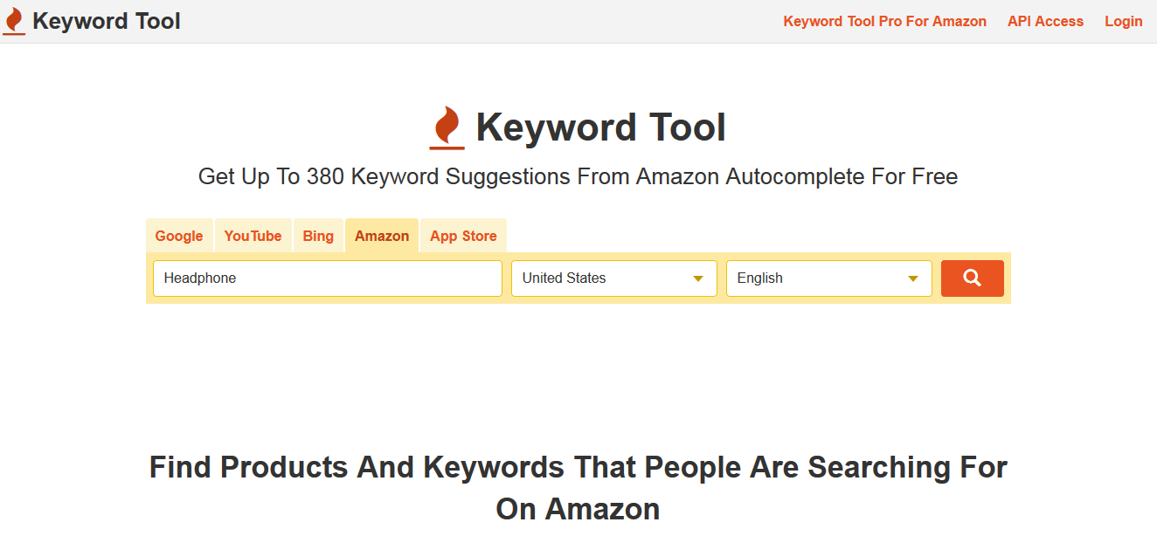Click the search button to find keywords
This screenshot has height=536, width=1157.
972,278
